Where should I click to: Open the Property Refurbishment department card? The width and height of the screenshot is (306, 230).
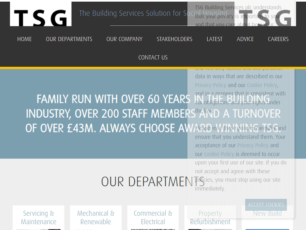210,217
